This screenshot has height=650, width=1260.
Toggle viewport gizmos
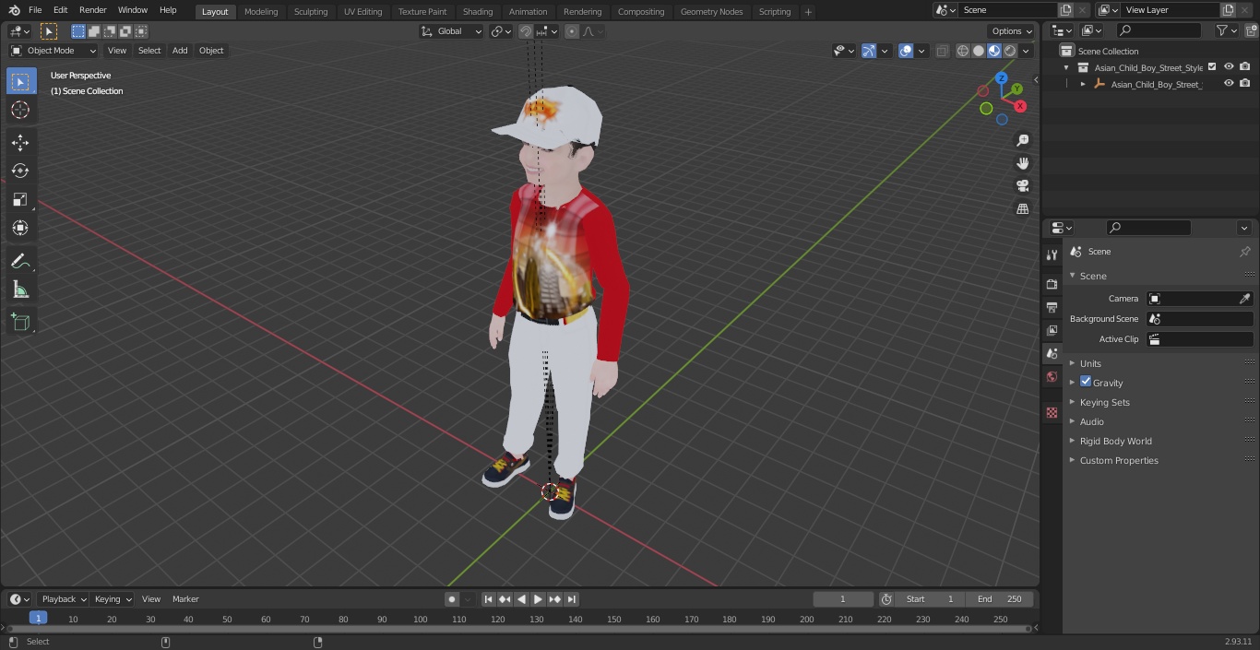869,51
